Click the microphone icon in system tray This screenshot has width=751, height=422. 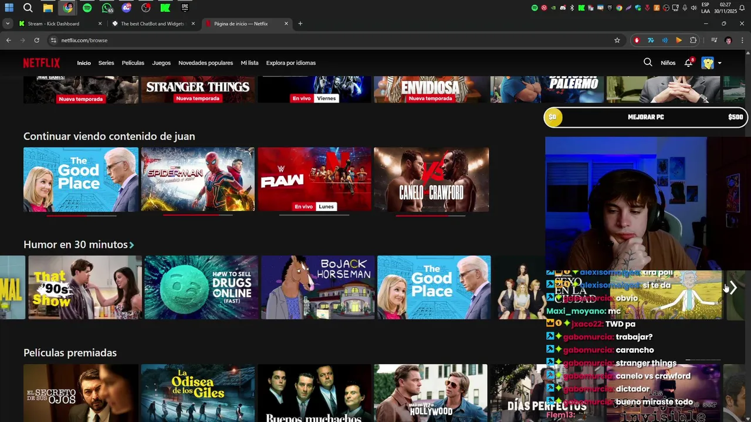click(x=685, y=8)
